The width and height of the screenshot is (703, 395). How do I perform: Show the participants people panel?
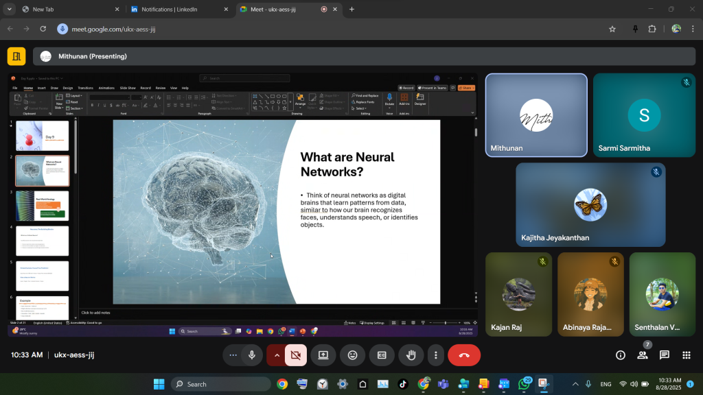[x=643, y=355]
